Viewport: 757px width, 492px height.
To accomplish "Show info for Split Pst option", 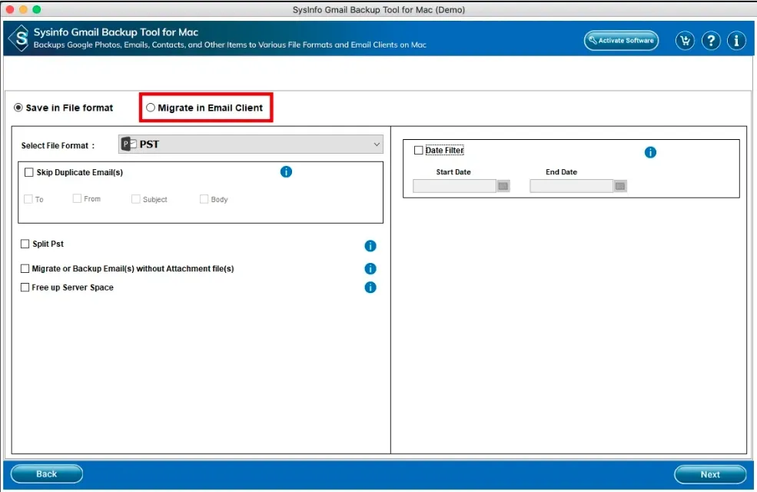I will tap(370, 246).
